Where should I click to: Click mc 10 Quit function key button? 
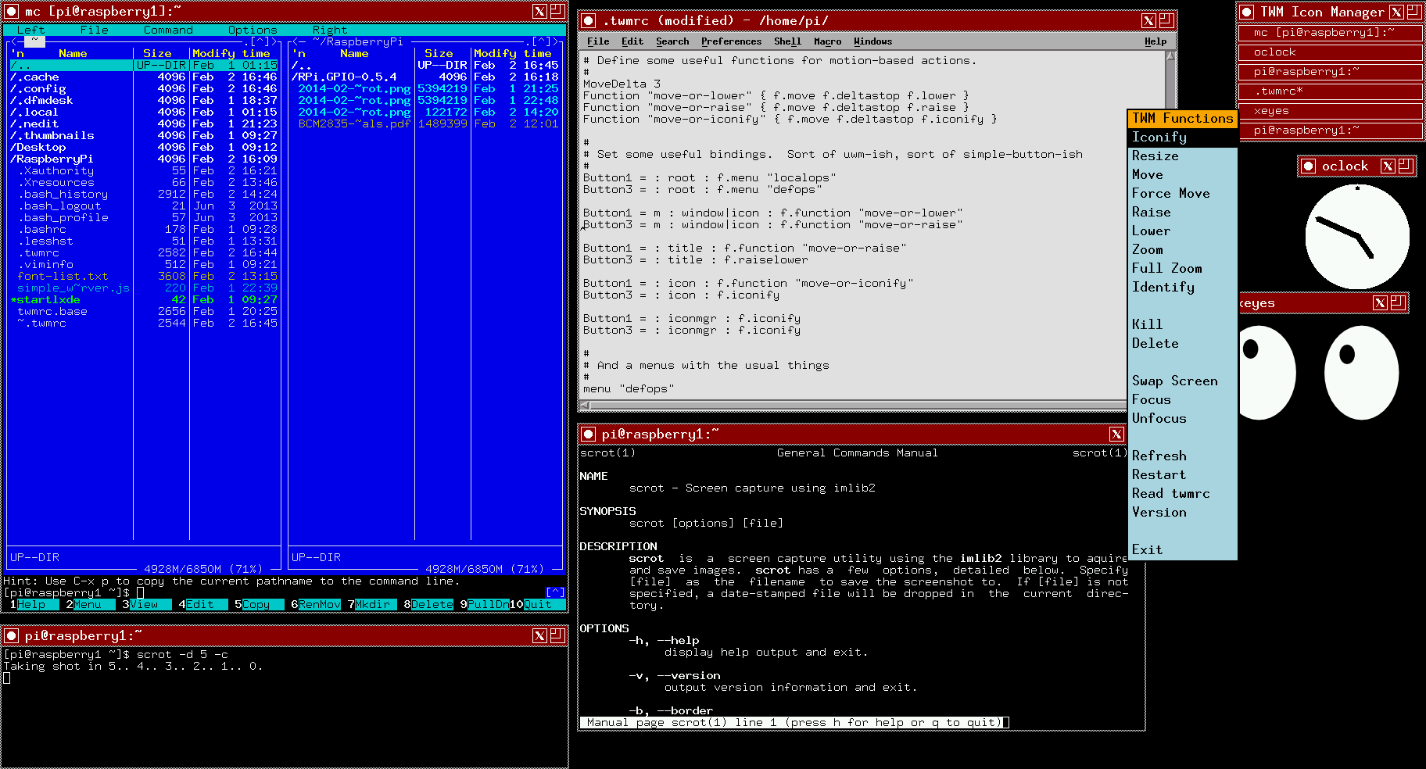(536, 604)
